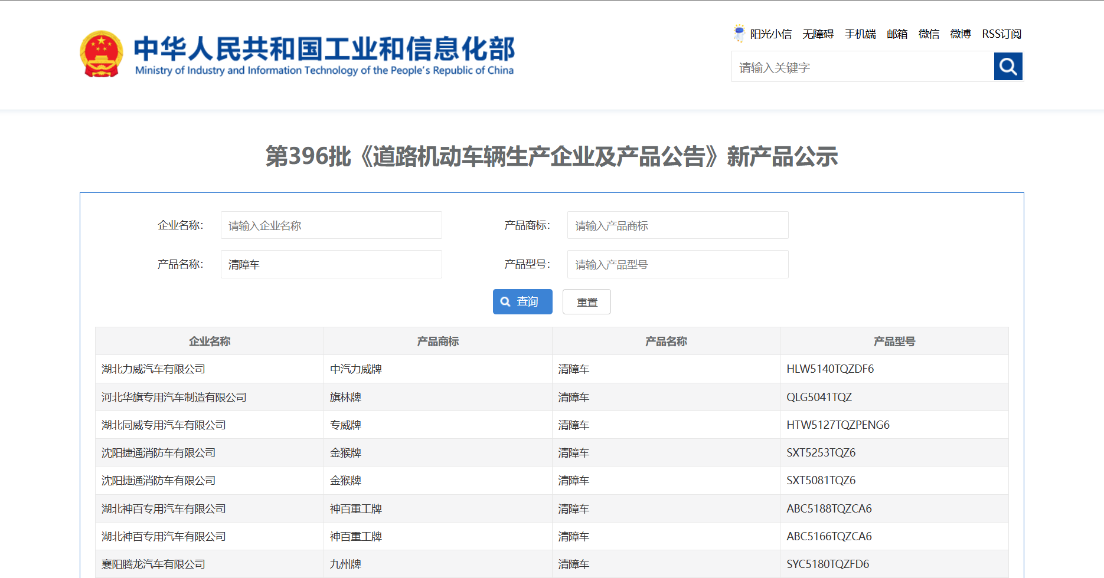Click the blue magnifier search icon
This screenshot has width=1104, height=578.
1008,67
